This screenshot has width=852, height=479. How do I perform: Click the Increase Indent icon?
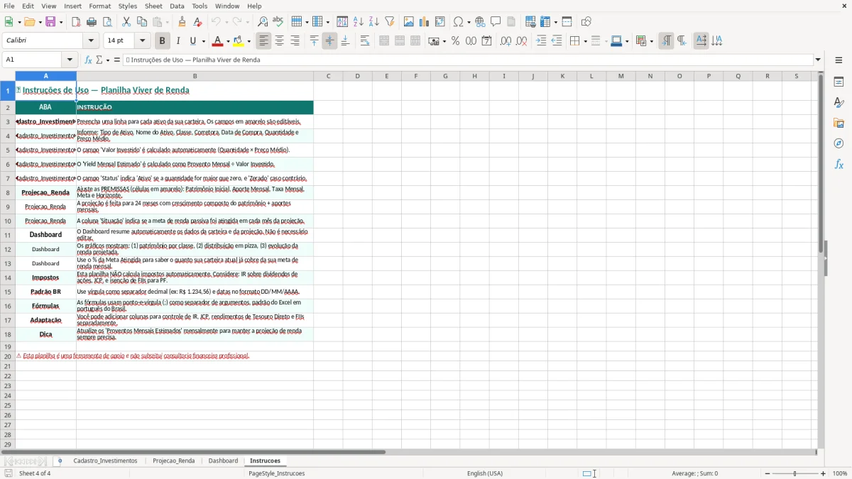point(541,41)
